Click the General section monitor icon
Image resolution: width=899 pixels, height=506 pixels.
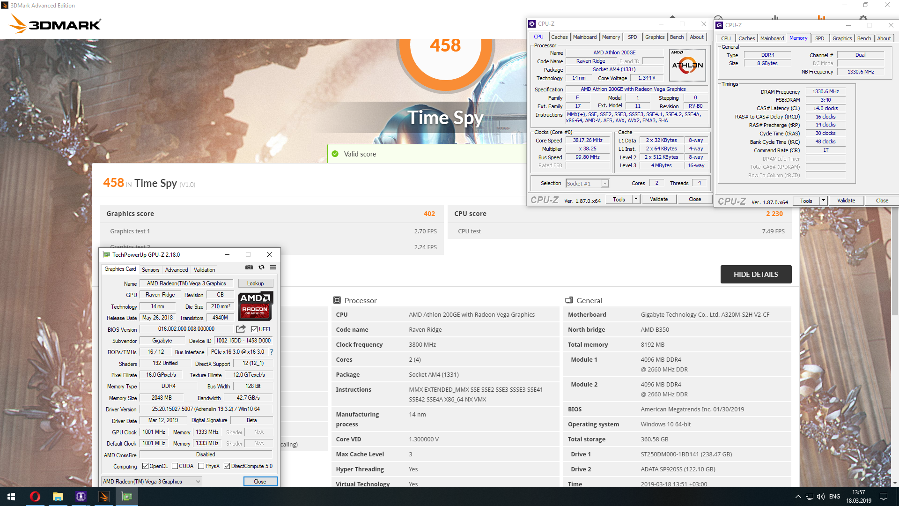click(x=569, y=300)
